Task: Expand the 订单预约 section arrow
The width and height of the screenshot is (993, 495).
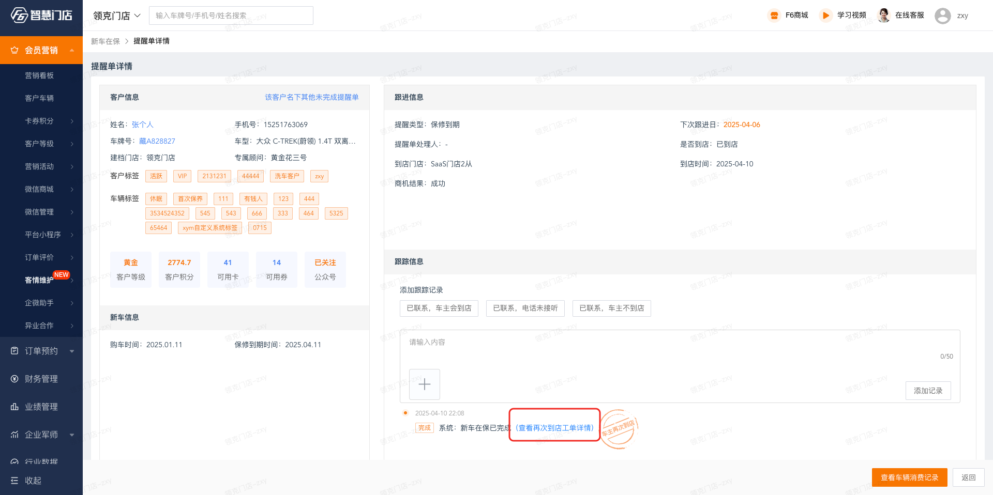Action: tap(72, 351)
